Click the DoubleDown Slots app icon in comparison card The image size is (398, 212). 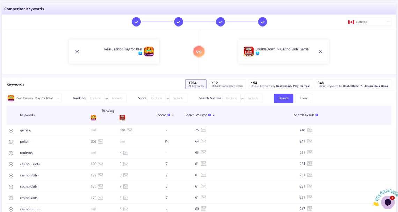click(249, 52)
